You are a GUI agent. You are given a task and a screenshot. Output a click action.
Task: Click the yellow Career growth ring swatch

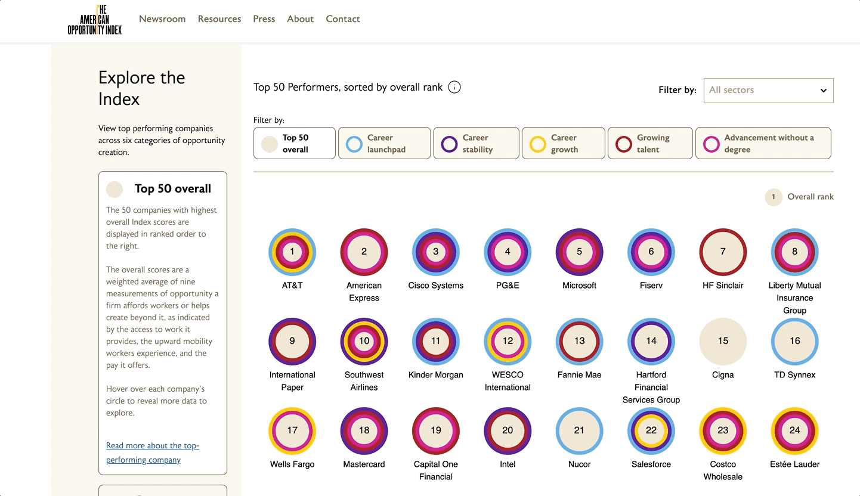[538, 144]
